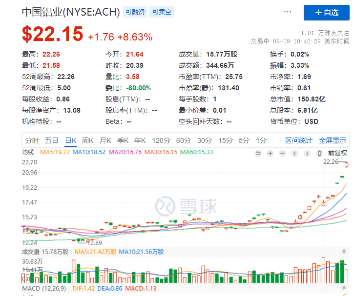The height and width of the screenshot is (296, 354).
Task: Click the DIF:1.42 MACD value
Action: 83,289
